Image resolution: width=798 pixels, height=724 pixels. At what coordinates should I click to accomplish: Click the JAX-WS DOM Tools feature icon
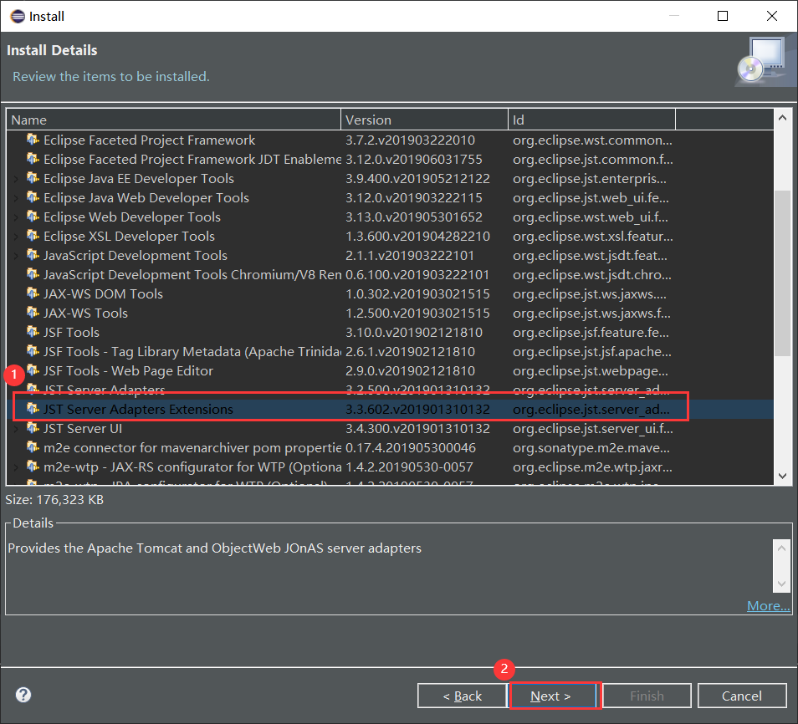point(33,293)
